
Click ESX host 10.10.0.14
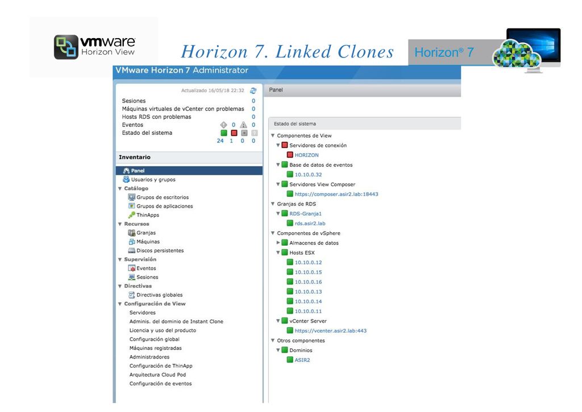[x=308, y=301]
